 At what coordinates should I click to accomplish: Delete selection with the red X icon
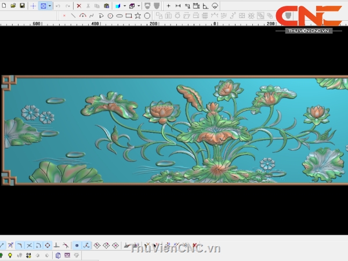pos(79,6)
